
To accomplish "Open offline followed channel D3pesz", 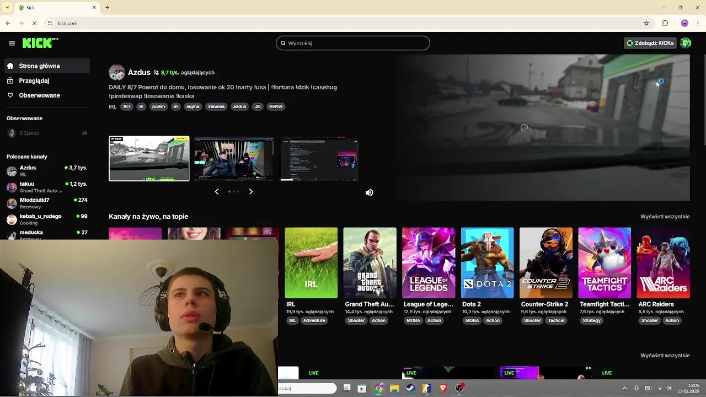I will point(46,133).
